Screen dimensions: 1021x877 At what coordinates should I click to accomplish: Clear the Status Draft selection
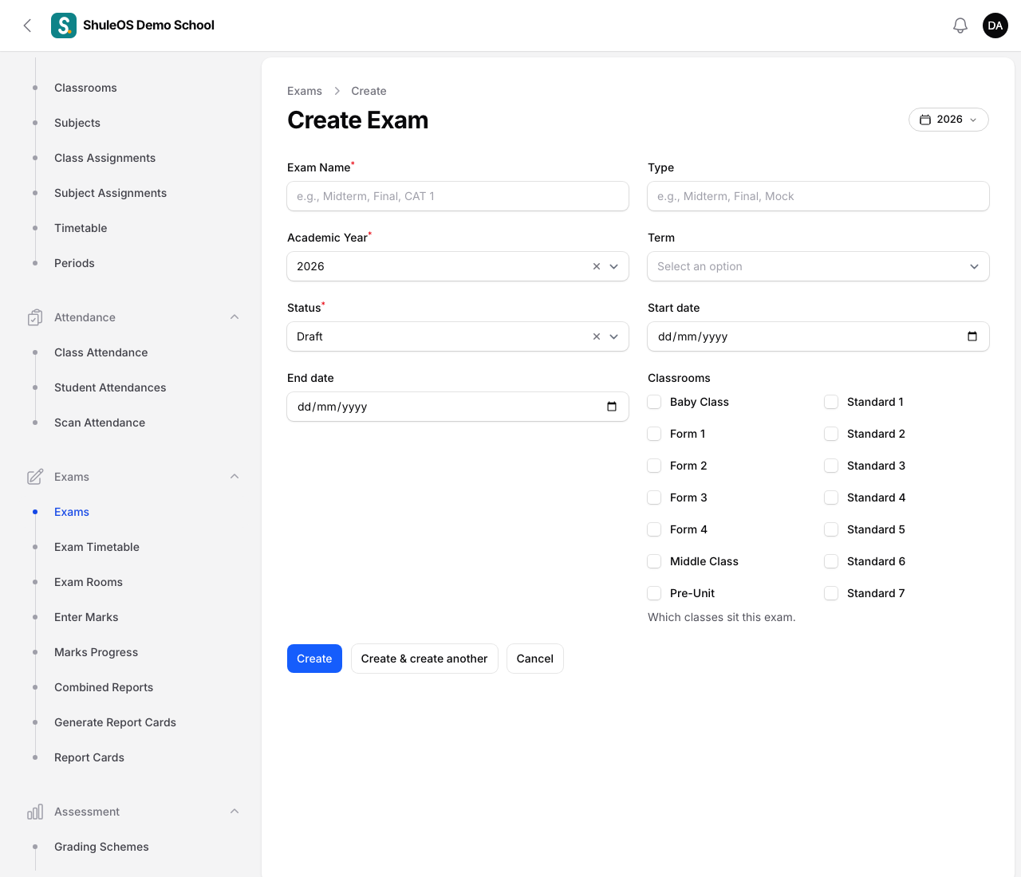pyautogui.click(x=597, y=336)
